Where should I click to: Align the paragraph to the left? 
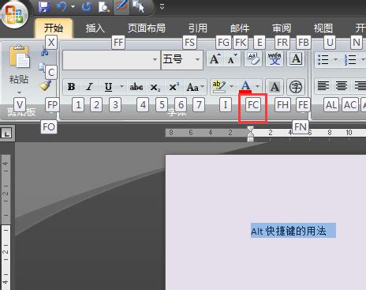pos(323,86)
